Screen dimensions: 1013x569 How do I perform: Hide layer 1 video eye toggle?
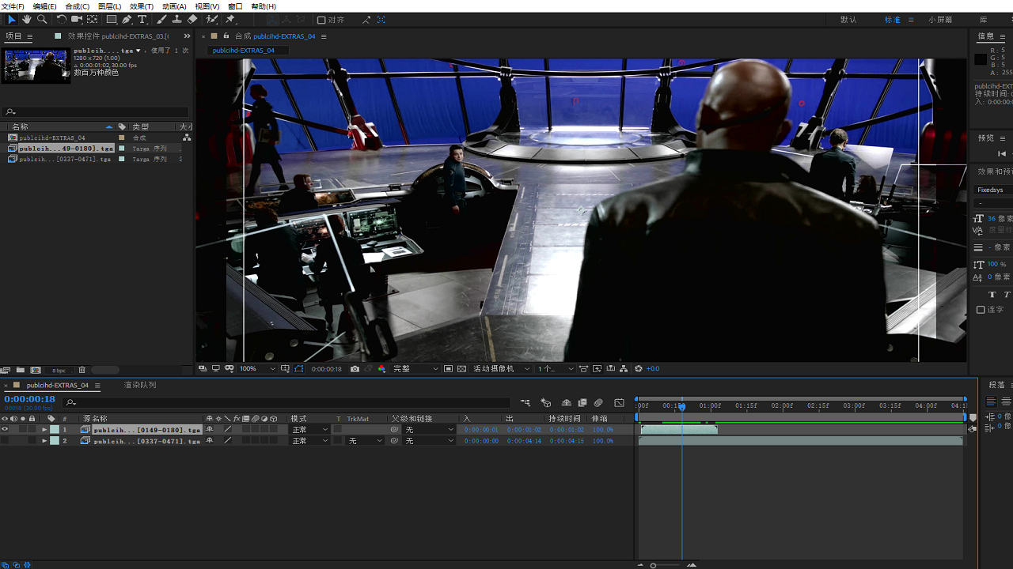click(5, 430)
